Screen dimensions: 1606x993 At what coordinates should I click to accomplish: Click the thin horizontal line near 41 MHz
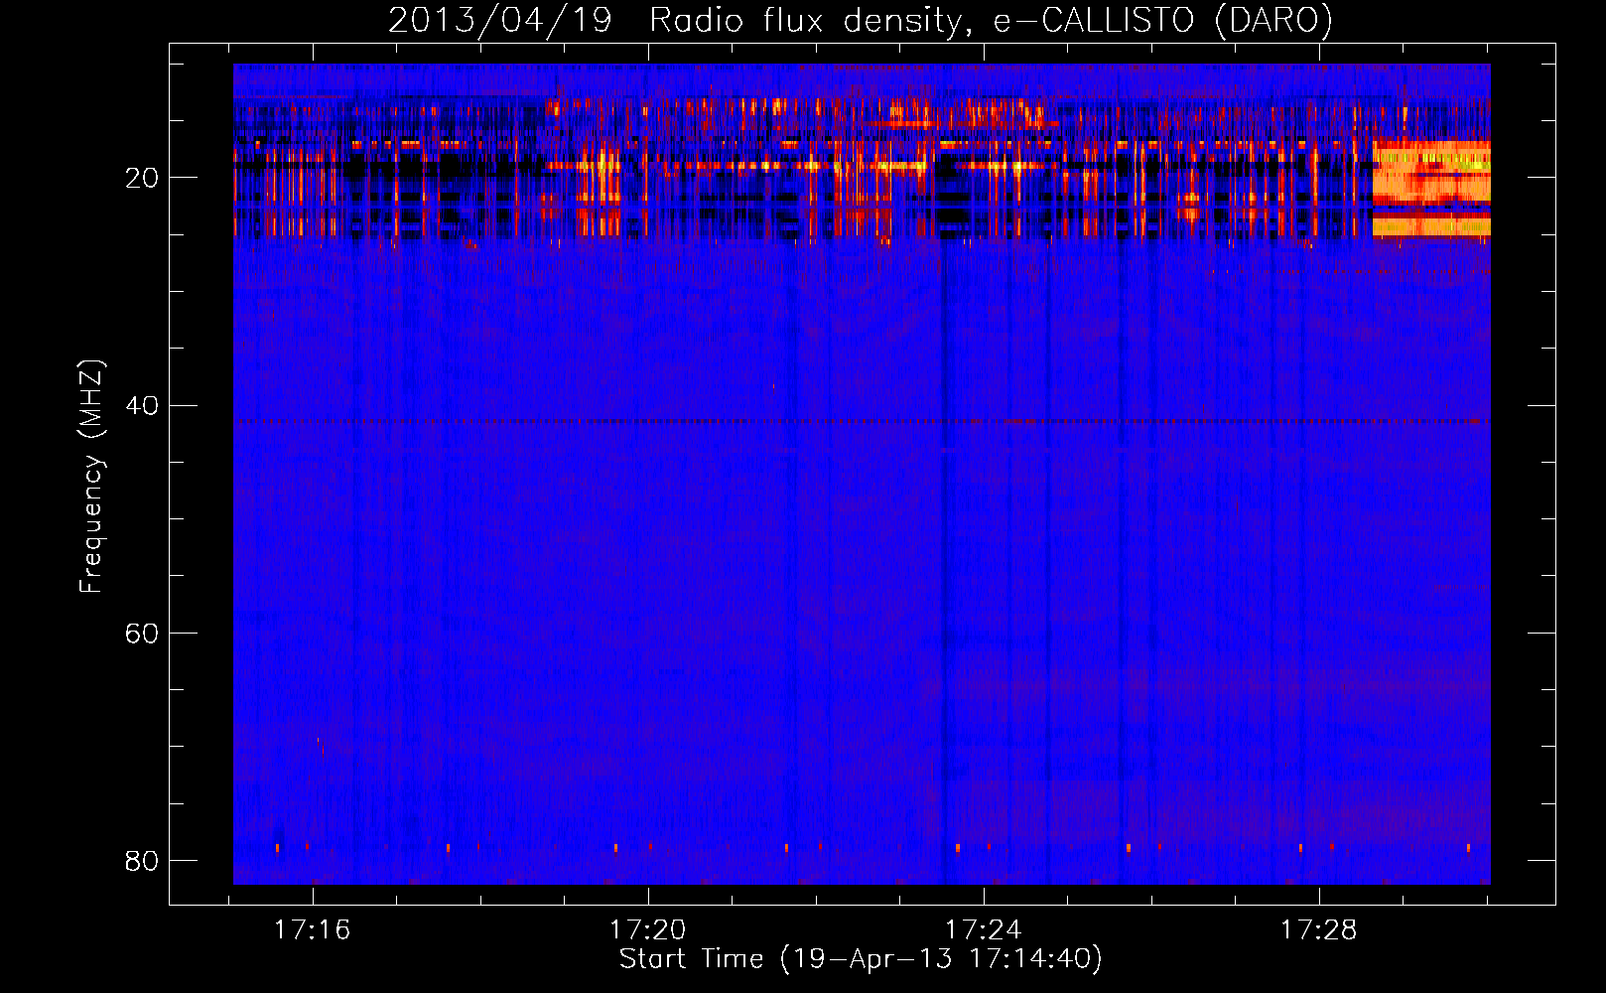point(862,421)
